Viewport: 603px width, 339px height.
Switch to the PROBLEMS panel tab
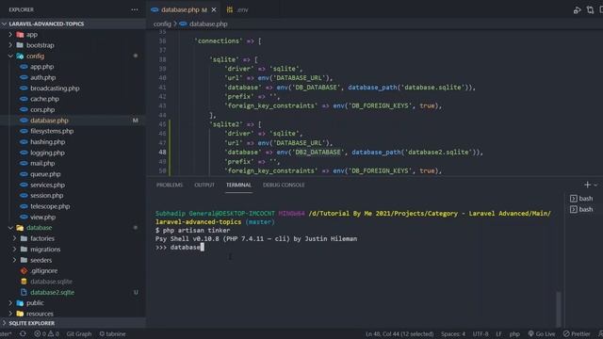170,186
